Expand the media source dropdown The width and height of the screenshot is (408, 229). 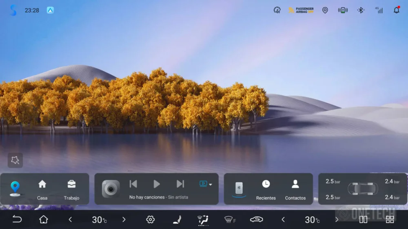pos(206,184)
